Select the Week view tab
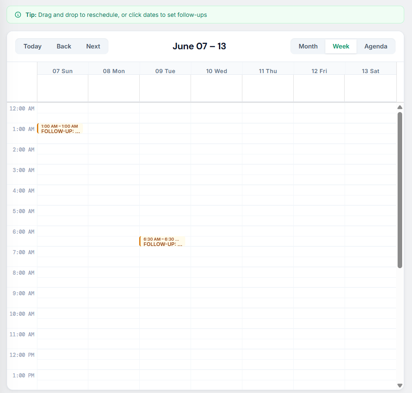This screenshot has width=412, height=393. click(341, 46)
